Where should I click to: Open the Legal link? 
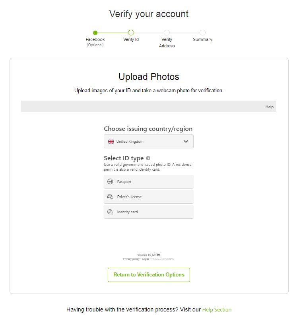[146, 259]
